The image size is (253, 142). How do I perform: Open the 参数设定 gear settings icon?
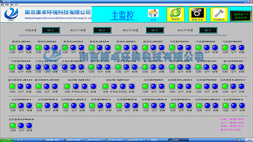coord(197,14)
